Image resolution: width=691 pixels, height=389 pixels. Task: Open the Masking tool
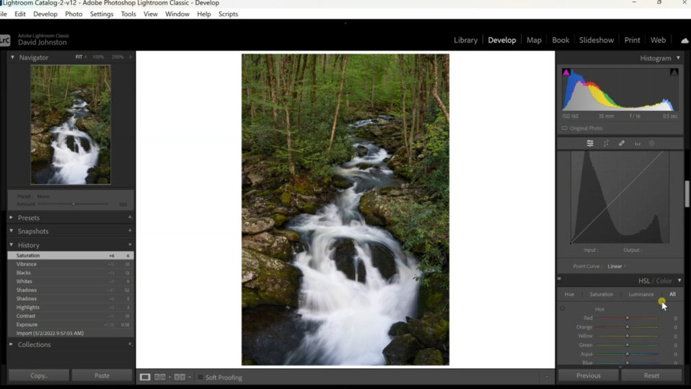[x=652, y=143]
